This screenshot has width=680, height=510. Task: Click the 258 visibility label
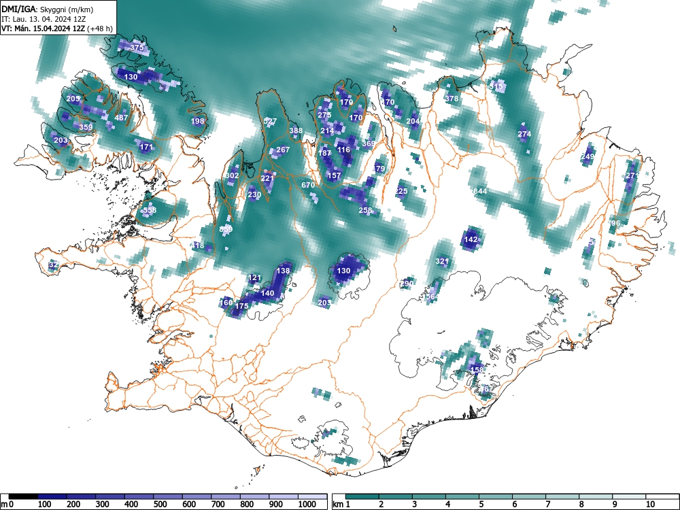click(365, 210)
